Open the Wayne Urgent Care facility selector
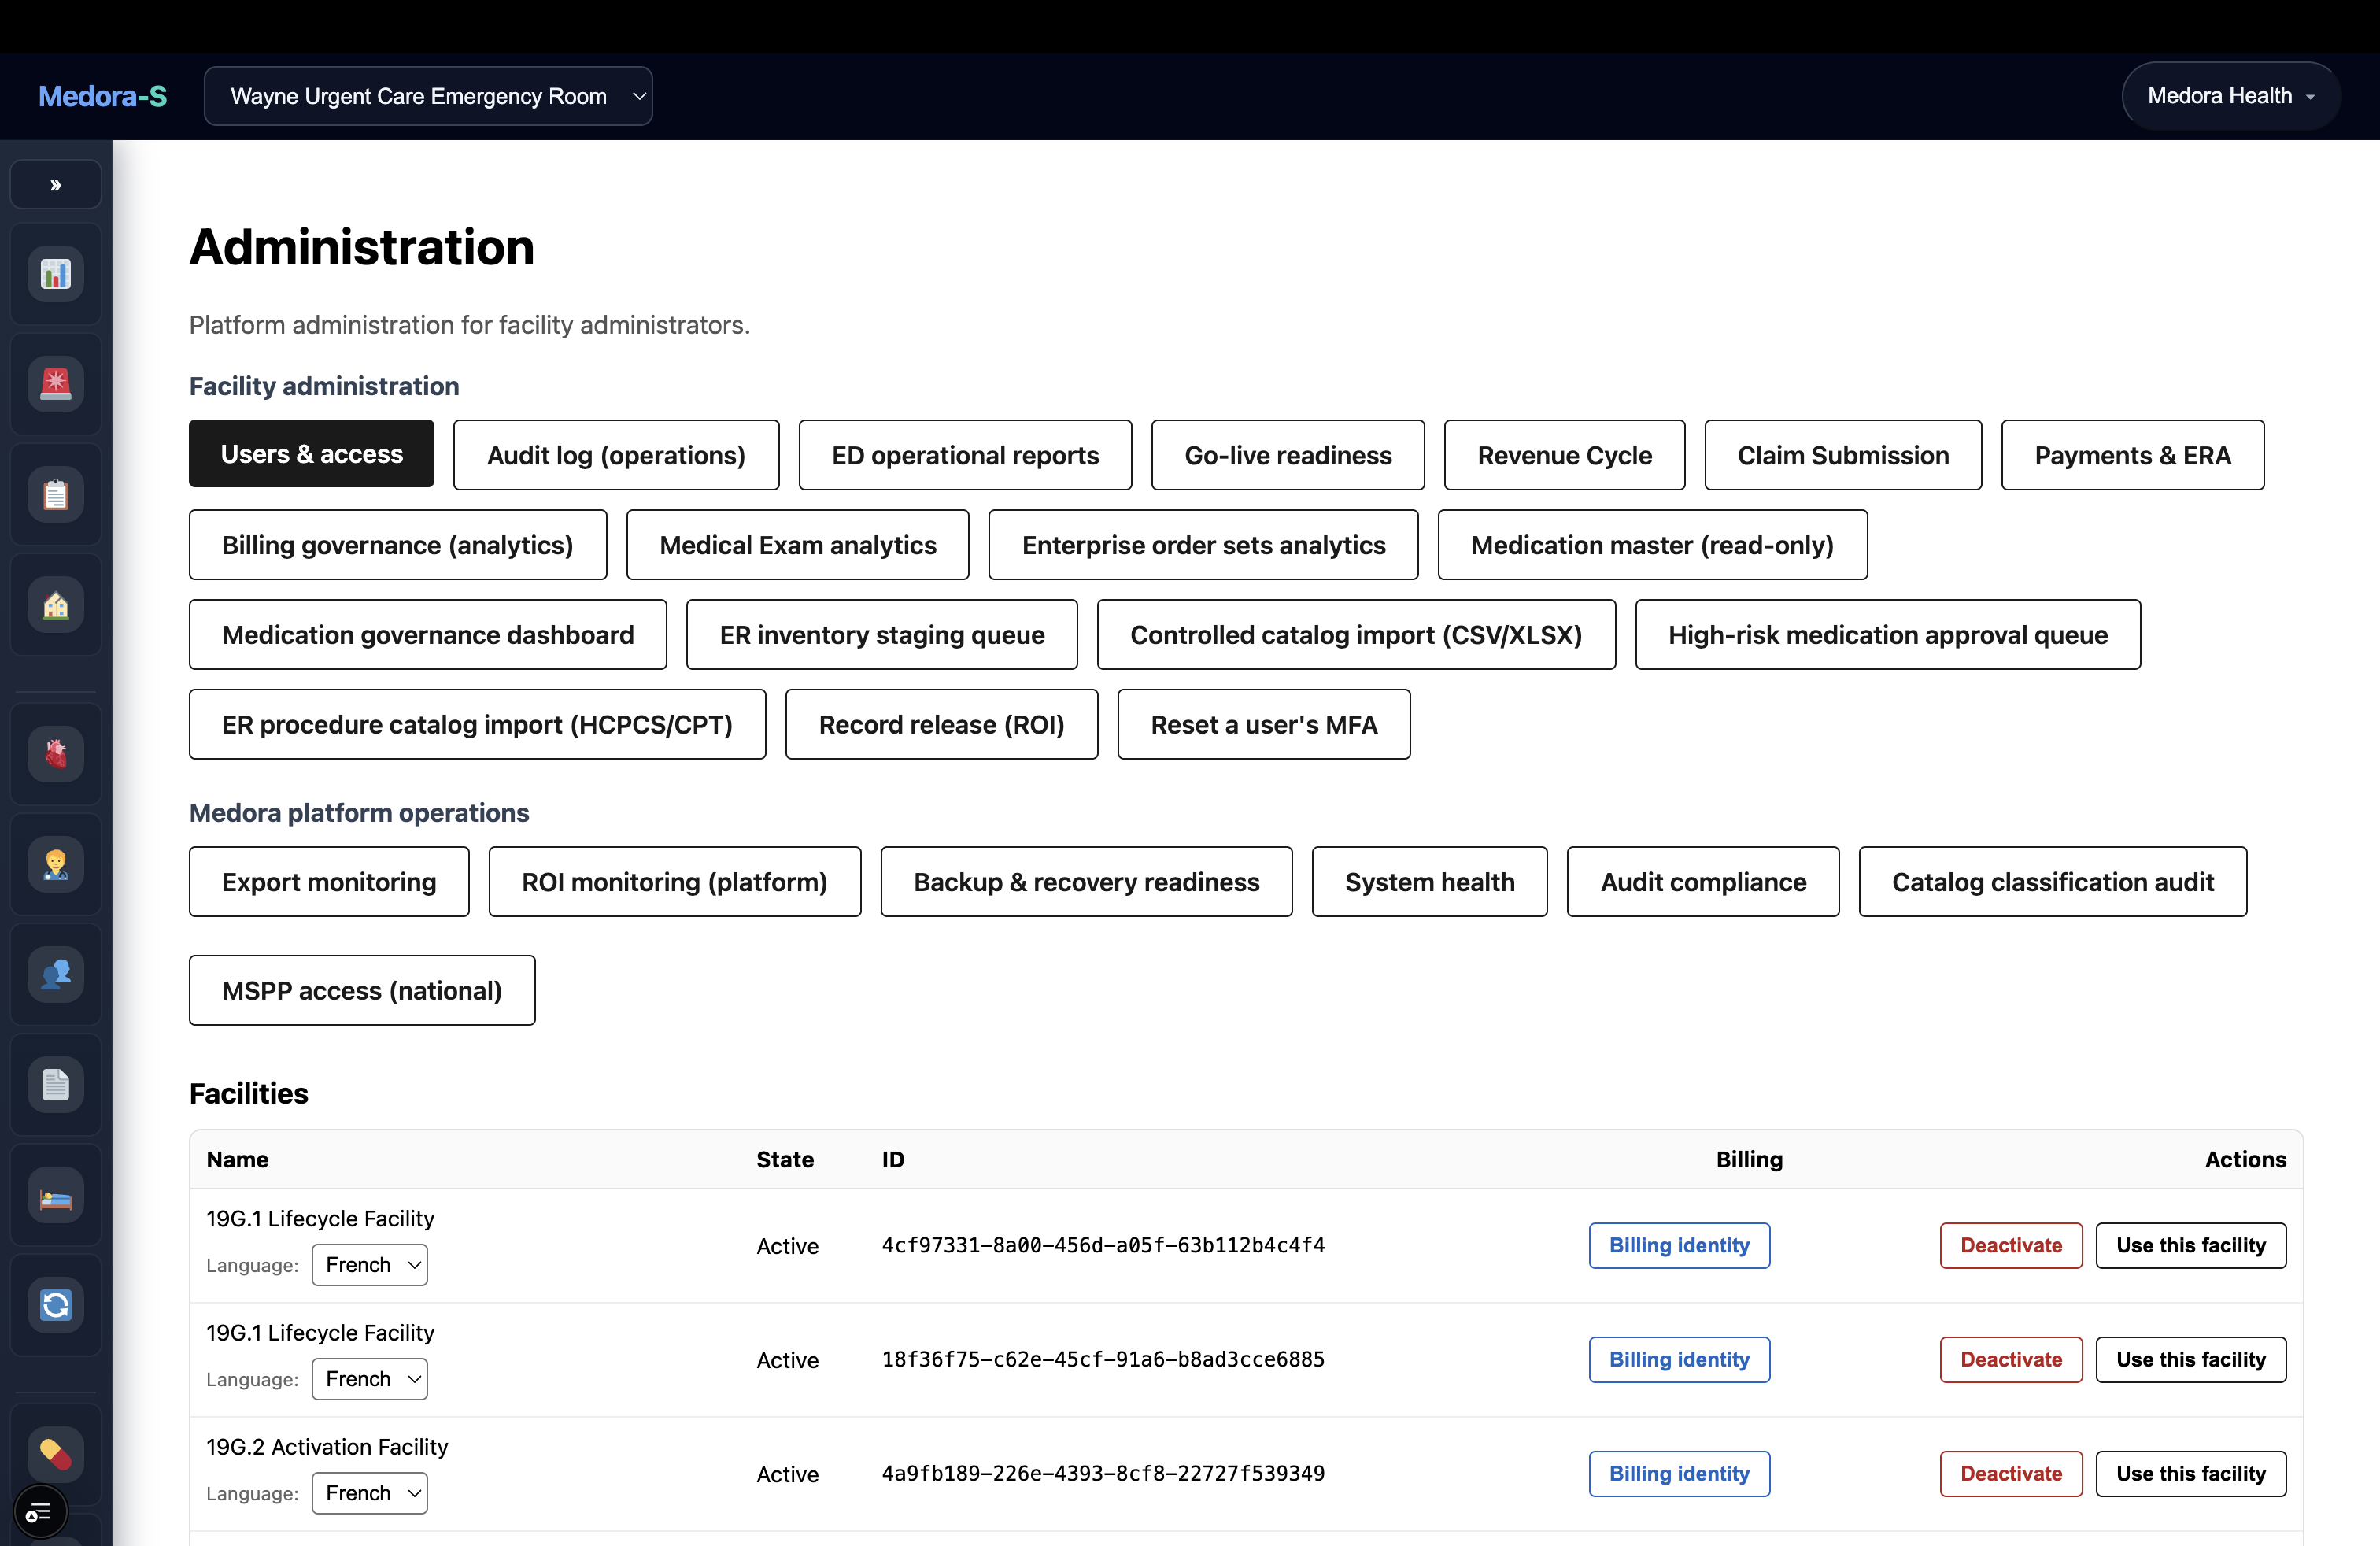2380x1546 pixels. point(428,96)
